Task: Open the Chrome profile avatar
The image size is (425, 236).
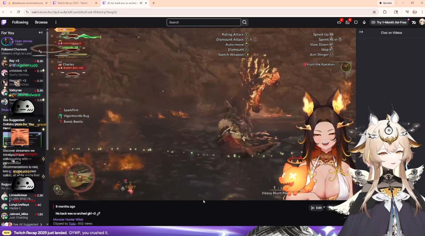Action: (x=415, y=12)
